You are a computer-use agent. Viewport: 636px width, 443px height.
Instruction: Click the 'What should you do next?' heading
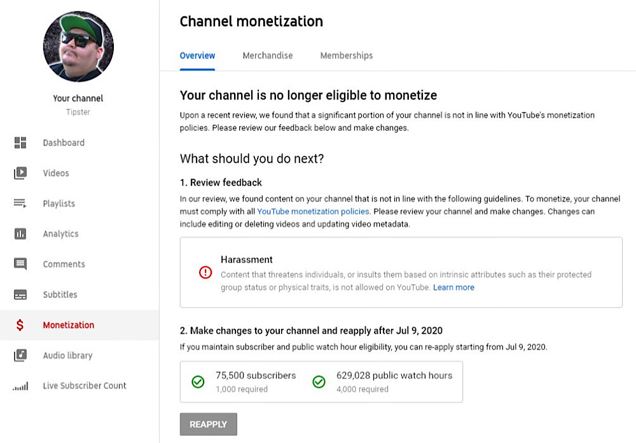(252, 159)
